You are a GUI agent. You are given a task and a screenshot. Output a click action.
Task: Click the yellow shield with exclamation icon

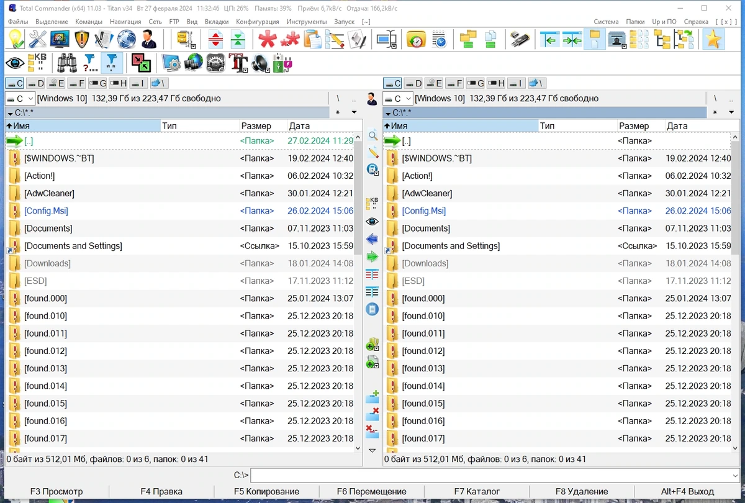click(82, 39)
